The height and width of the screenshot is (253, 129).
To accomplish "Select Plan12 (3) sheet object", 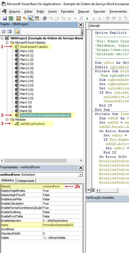I will 27,64.
